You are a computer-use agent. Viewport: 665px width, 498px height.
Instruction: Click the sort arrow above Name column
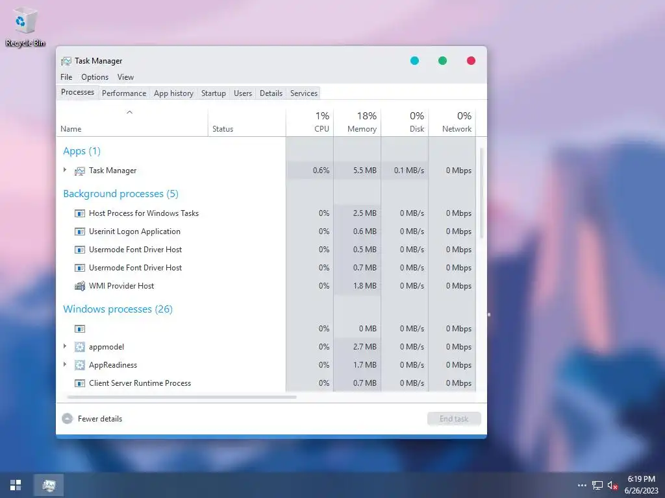[130, 112]
